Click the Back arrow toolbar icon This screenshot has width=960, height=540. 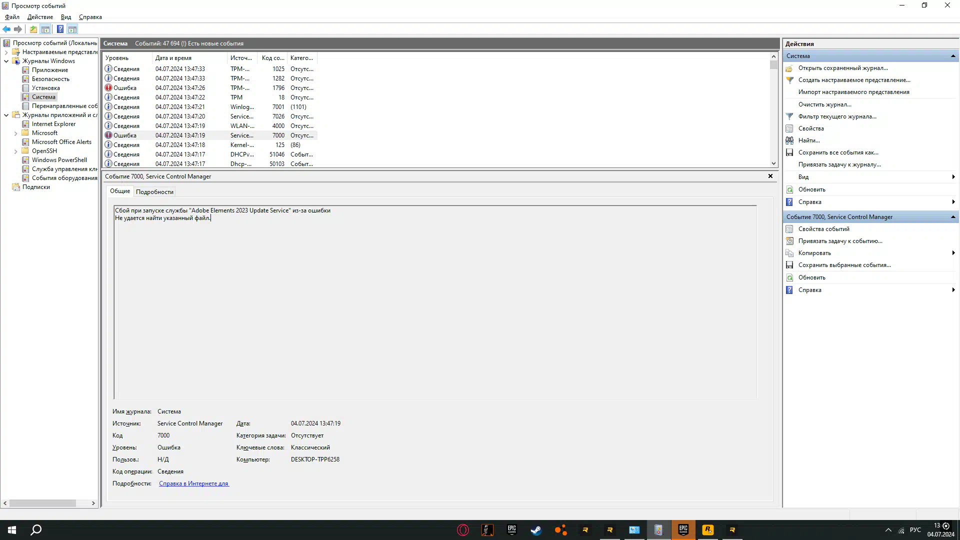click(6, 29)
